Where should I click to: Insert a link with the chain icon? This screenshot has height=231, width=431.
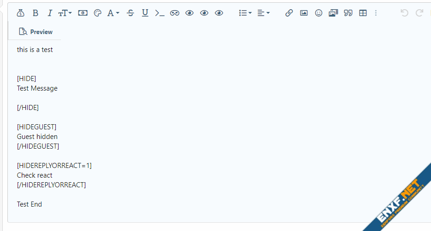point(289,13)
